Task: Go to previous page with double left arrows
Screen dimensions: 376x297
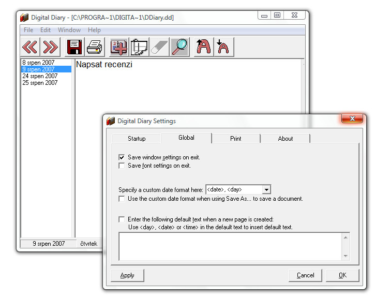Action: click(x=29, y=47)
